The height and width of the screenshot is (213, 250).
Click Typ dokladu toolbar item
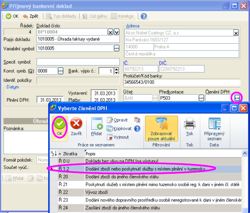61,16
